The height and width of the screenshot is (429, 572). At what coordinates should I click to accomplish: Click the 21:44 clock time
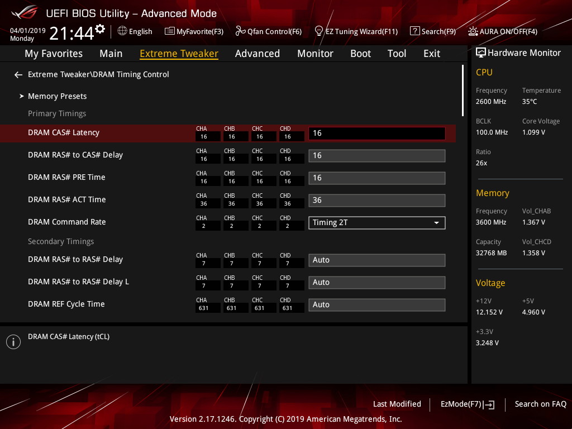pos(71,34)
